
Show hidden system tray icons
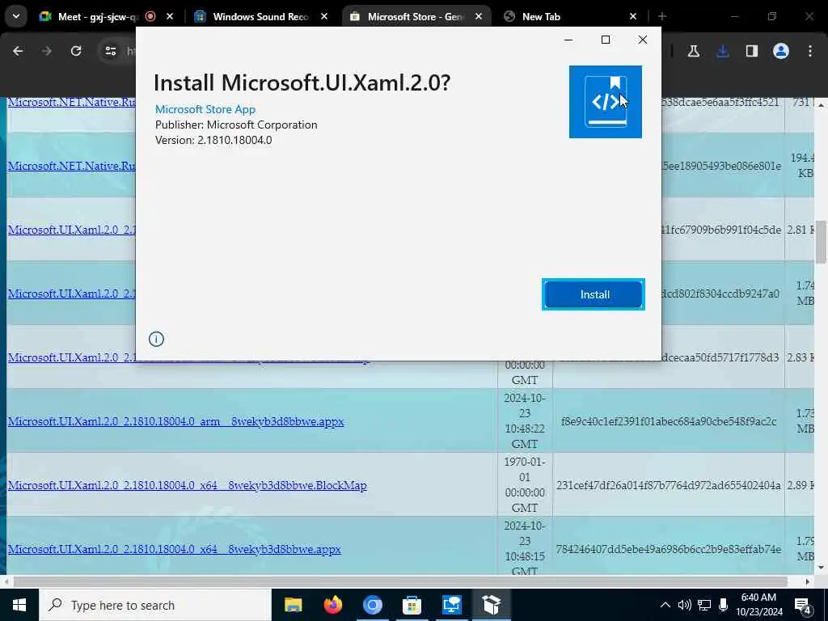(665, 605)
